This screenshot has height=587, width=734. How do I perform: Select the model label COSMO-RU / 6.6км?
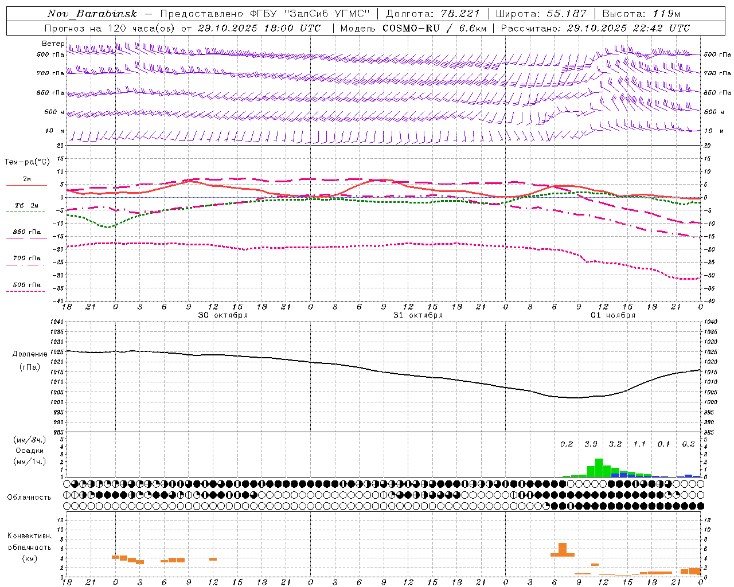tap(435, 28)
